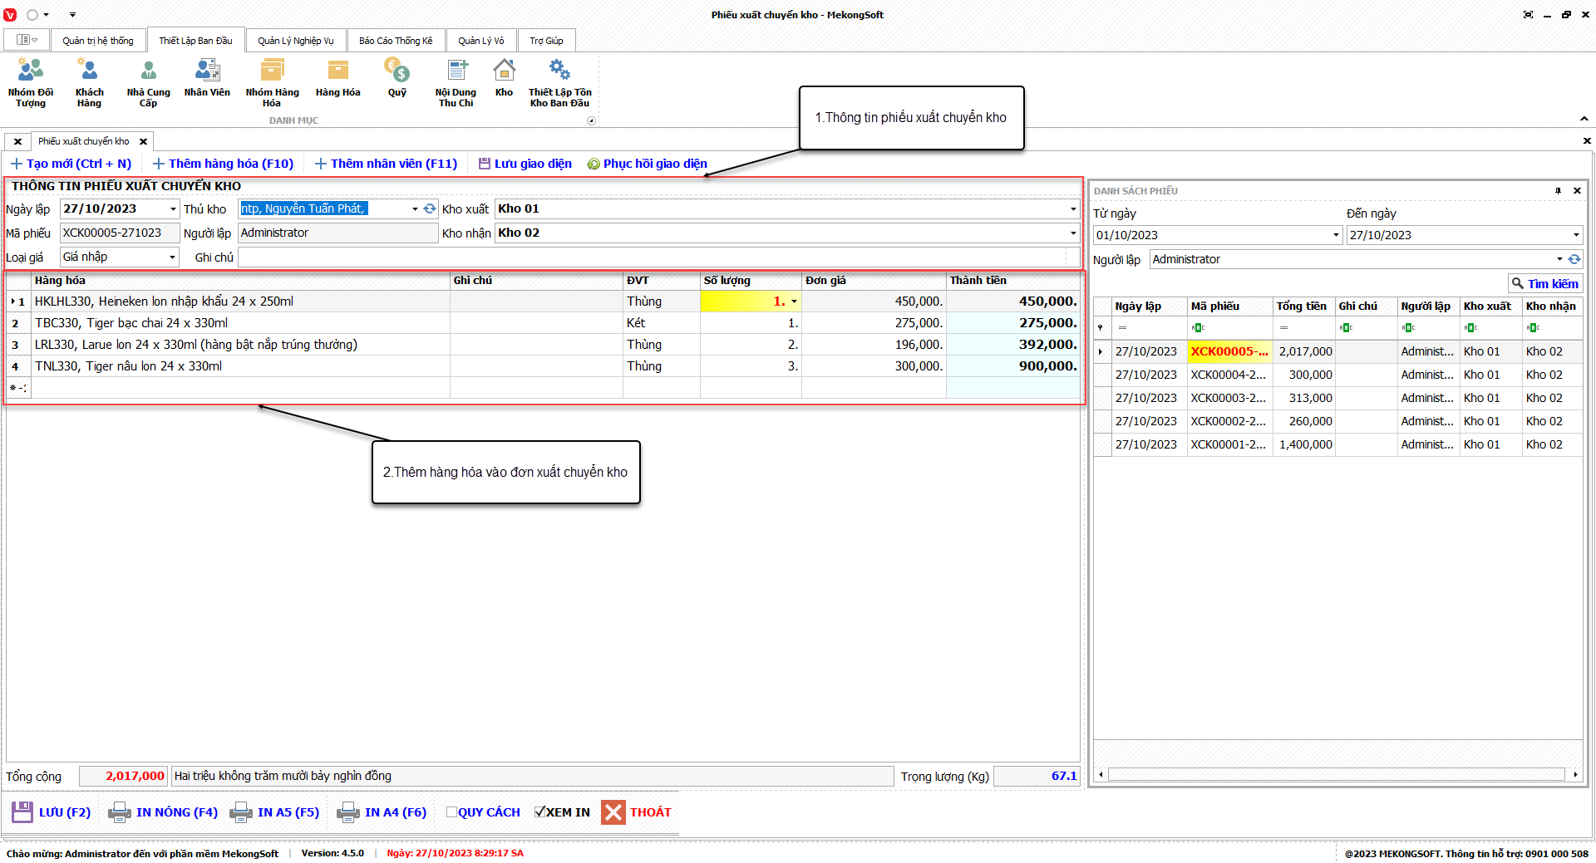Viewport: 1596px width, 863px height.
Task: Click the Tìm kiếm search button
Action: coord(1544,284)
